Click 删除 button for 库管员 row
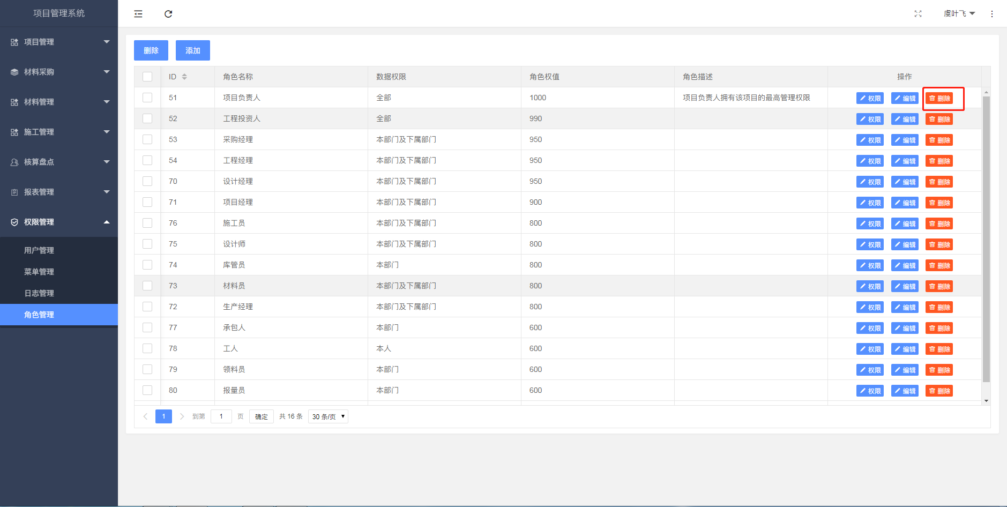This screenshot has height=507, width=1007. tap(939, 265)
